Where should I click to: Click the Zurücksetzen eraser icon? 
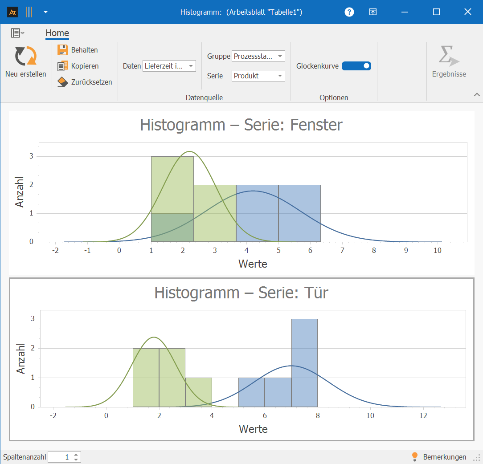[x=63, y=82]
